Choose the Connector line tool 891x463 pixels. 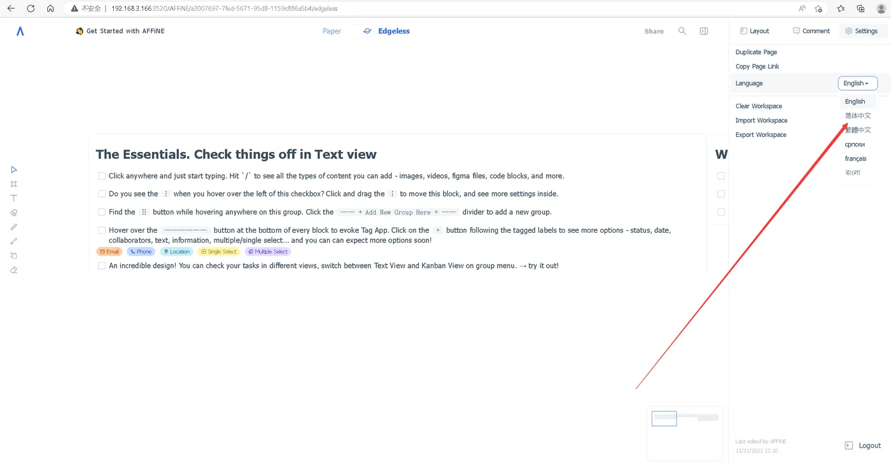point(14,241)
